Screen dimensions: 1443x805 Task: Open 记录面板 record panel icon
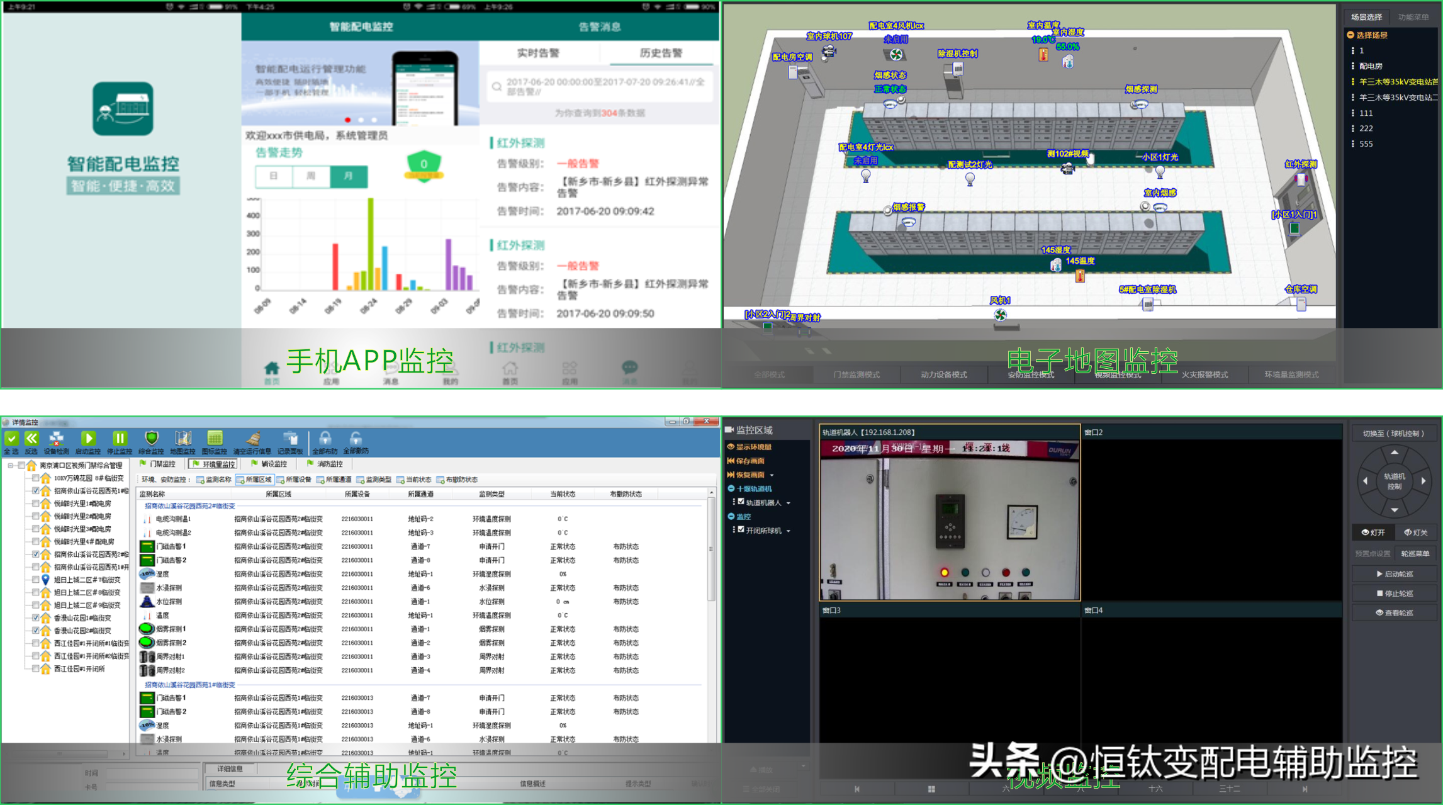(x=290, y=438)
